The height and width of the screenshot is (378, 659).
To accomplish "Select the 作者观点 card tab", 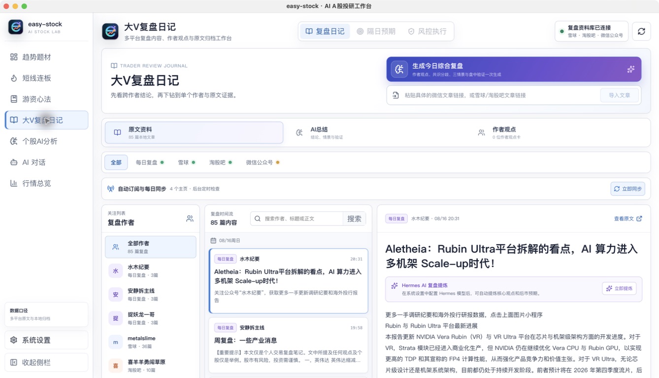I will (x=558, y=132).
